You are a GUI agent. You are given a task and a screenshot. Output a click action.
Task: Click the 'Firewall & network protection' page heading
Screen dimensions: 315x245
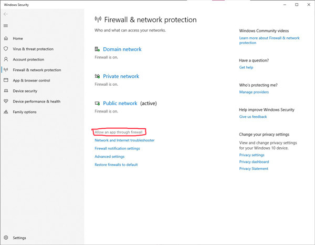click(150, 19)
